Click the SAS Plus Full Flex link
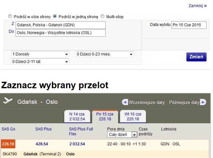The height and width of the screenshot is (158, 213). pyautogui.click(x=81, y=131)
